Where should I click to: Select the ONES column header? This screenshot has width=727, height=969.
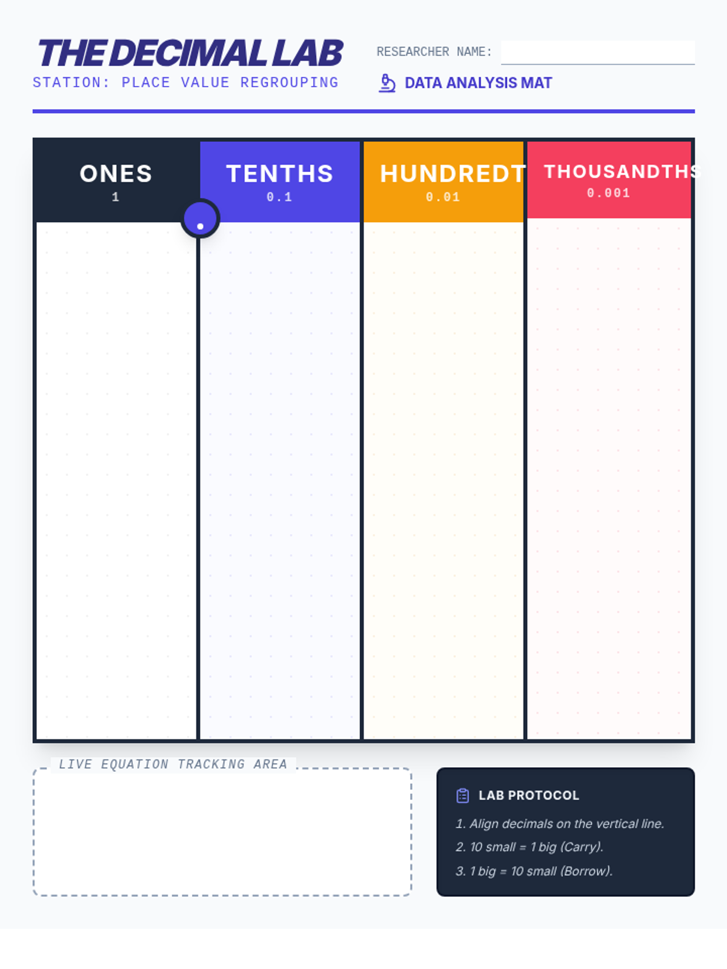[x=116, y=182]
